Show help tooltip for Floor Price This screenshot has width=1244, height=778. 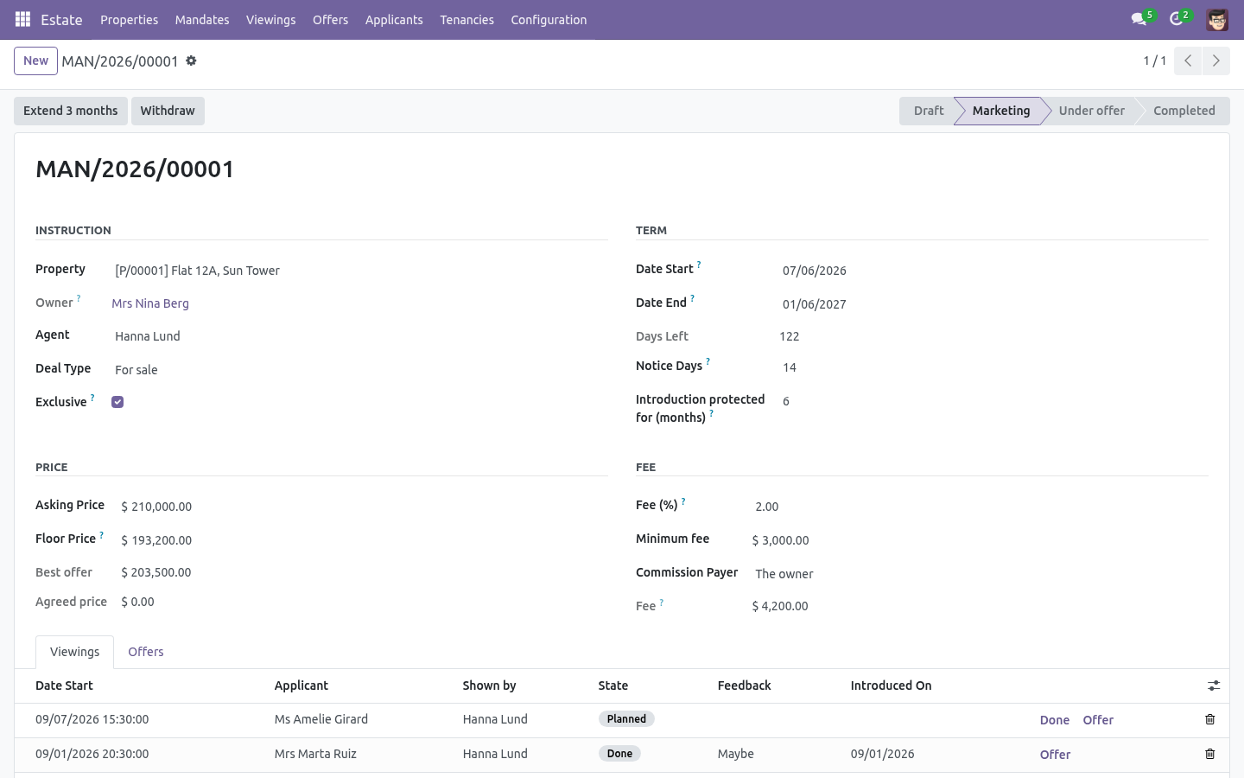[x=101, y=534]
